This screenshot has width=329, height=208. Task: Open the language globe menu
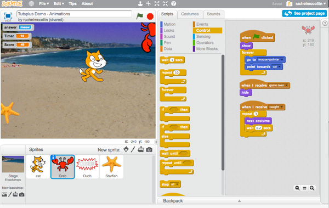[x=31, y=4]
